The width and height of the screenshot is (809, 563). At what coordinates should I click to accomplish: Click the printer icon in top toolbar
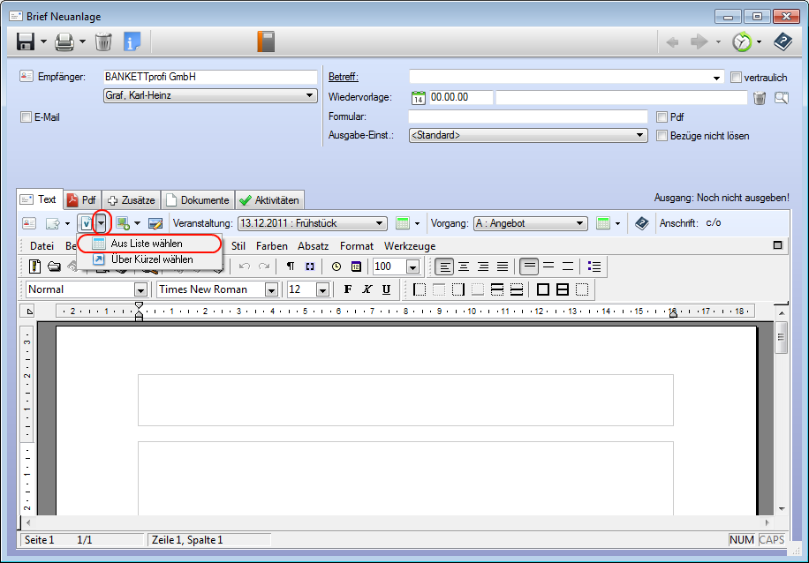coord(64,41)
